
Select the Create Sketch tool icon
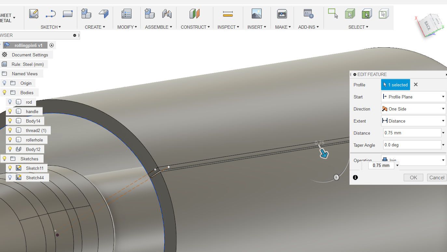click(34, 14)
